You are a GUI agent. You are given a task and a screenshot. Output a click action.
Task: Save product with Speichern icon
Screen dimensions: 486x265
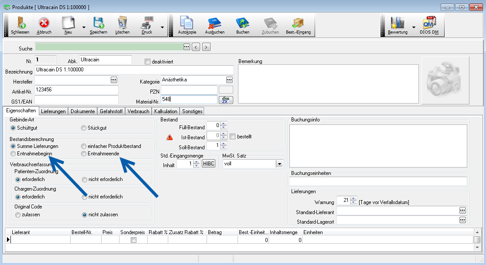(x=99, y=23)
